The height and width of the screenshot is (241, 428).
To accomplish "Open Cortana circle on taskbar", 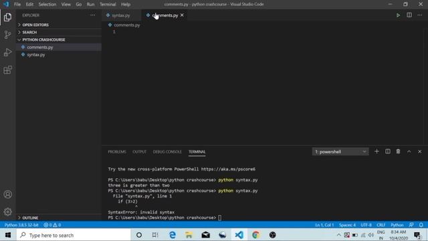I will click(139, 235).
